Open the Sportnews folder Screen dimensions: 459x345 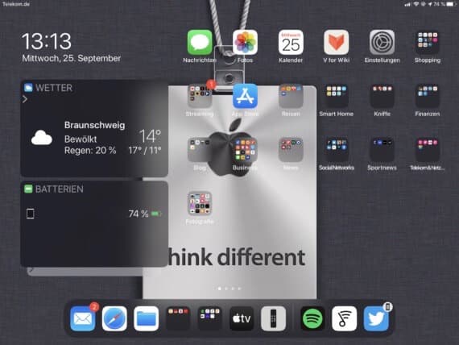pos(382,150)
